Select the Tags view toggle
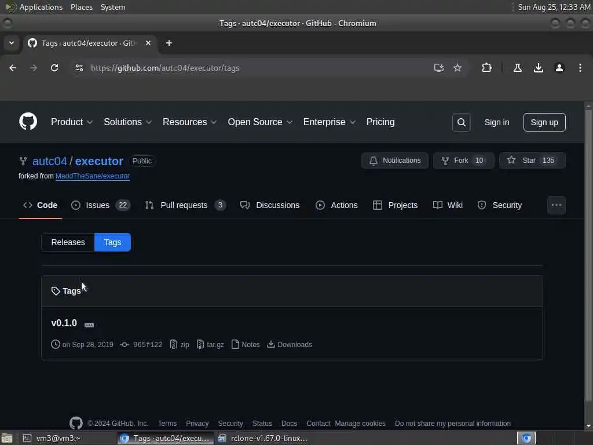 pos(113,242)
